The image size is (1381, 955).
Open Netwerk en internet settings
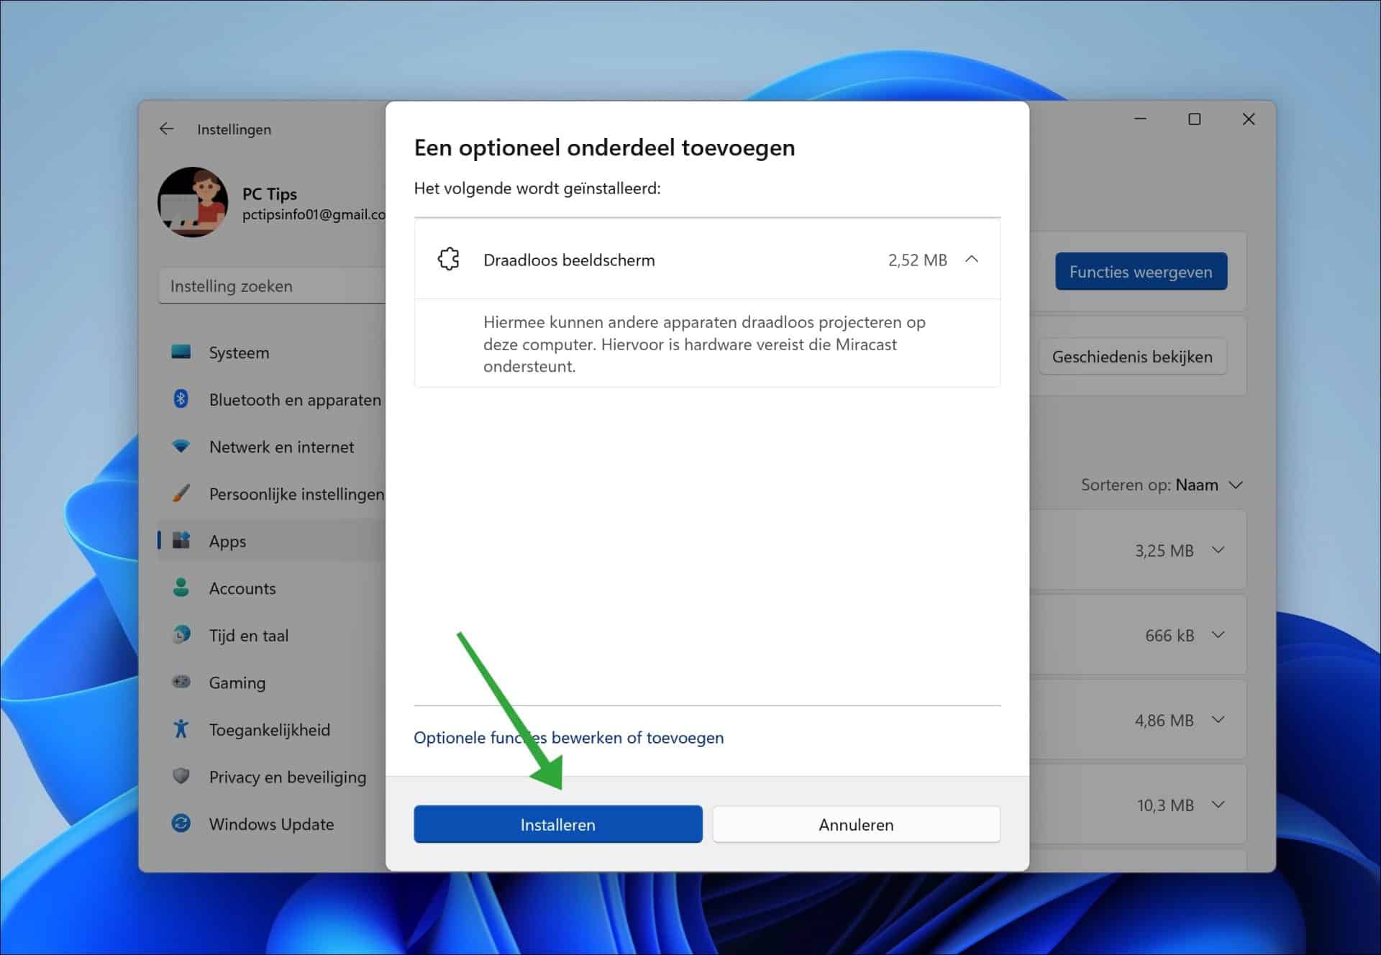[181, 447]
